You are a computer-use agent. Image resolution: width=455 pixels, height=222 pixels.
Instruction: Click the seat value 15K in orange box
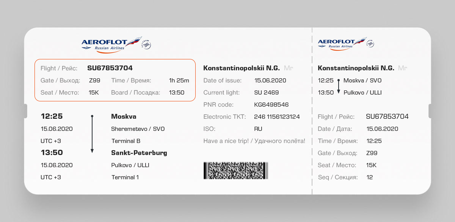point(94,92)
